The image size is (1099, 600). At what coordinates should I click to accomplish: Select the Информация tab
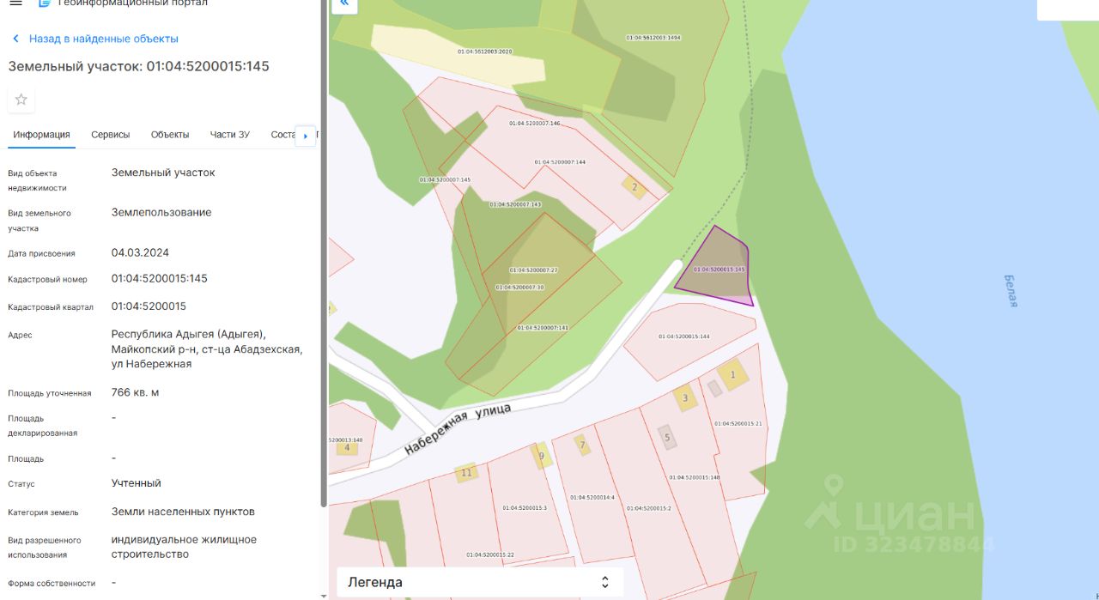coord(41,135)
